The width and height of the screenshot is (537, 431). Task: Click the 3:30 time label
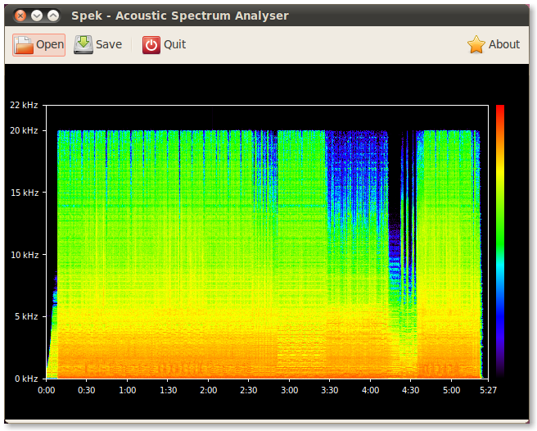(x=330, y=391)
